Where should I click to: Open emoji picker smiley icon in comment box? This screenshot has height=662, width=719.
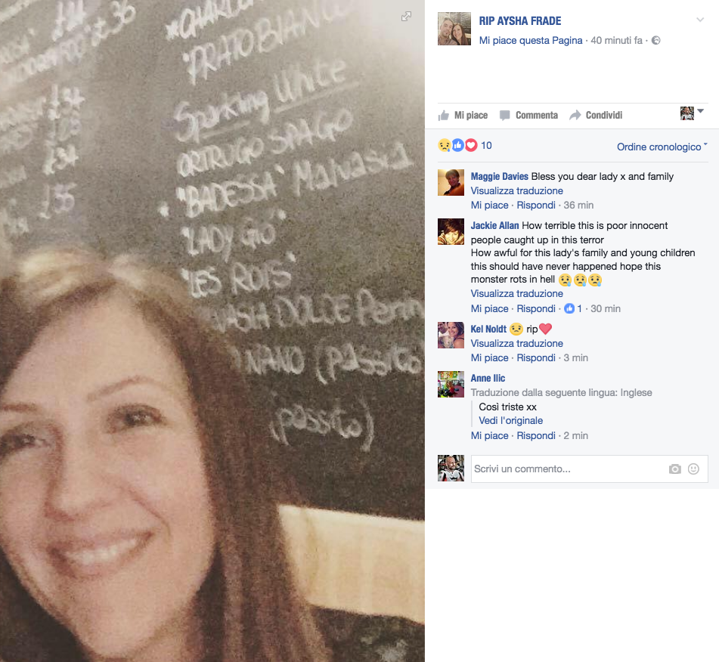click(x=693, y=469)
